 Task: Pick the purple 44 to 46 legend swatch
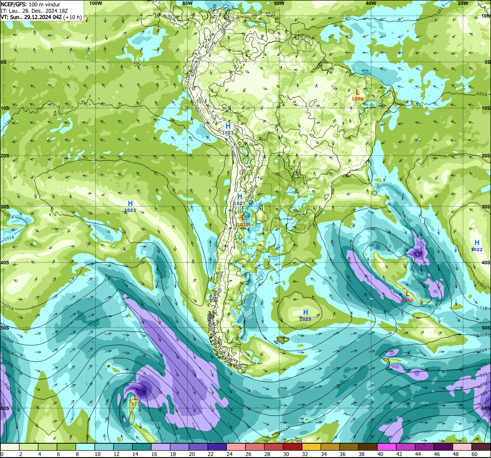coord(424,447)
